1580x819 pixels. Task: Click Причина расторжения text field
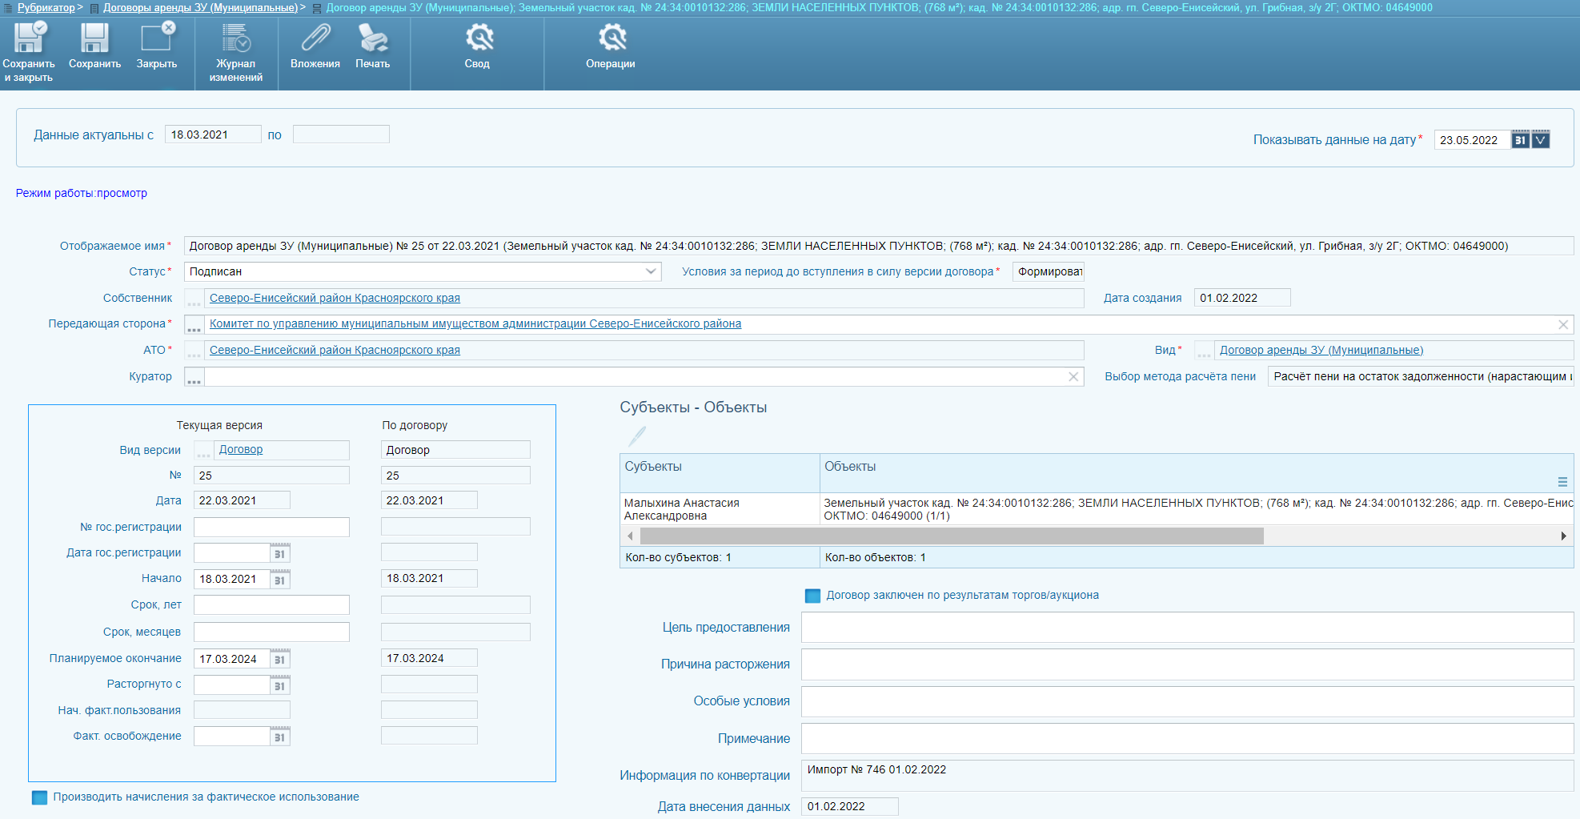(x=1188, y=664)
